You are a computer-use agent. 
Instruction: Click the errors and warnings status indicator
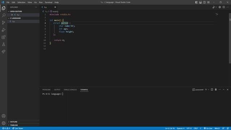(x=6, y=129)
